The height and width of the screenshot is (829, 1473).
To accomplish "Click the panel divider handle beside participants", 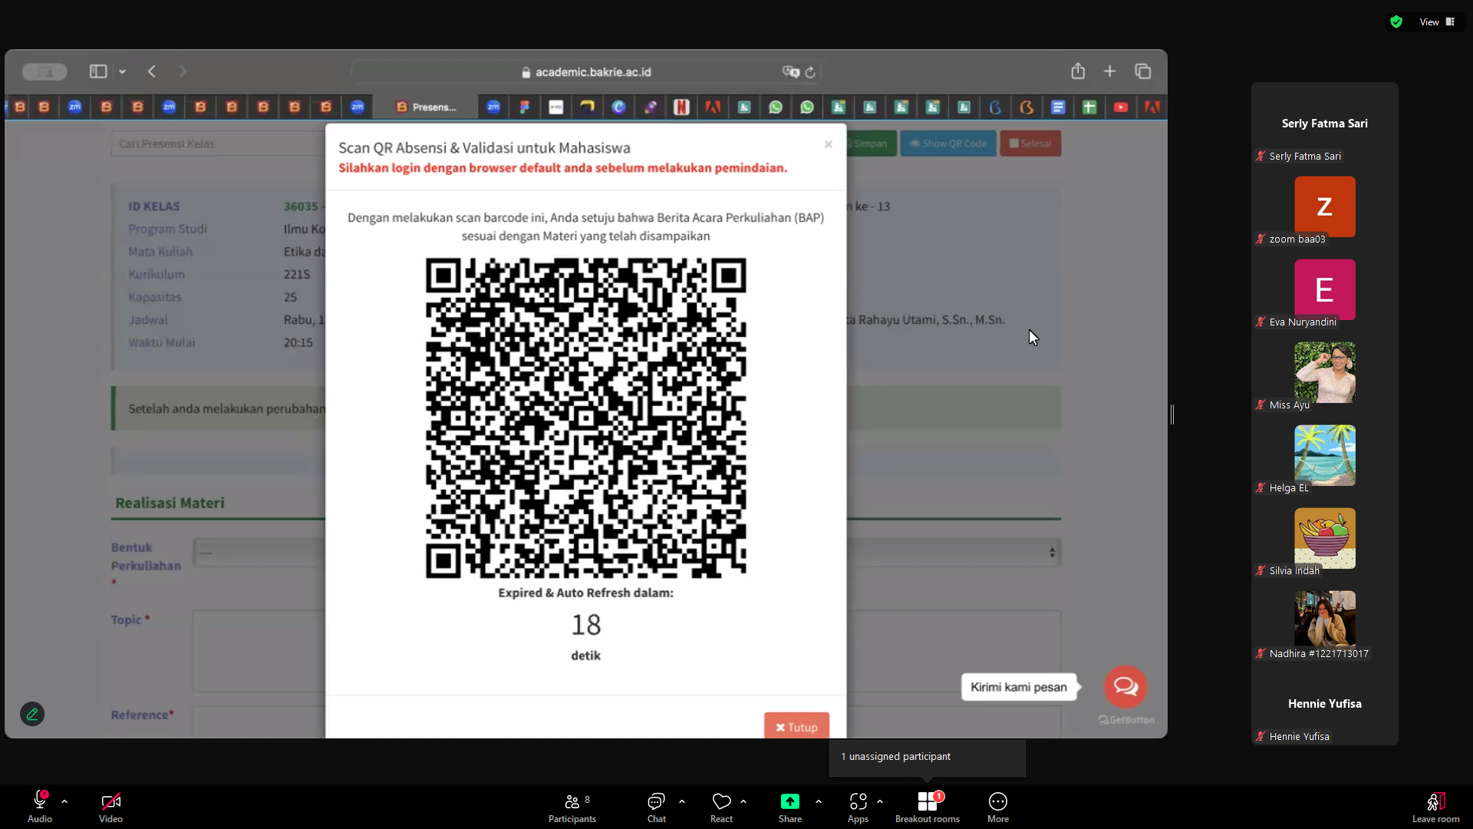I will [x=1172, y=414].
